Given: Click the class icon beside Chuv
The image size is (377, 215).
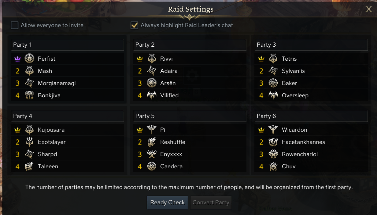Looking at the screenshot, I should [273, 166].
